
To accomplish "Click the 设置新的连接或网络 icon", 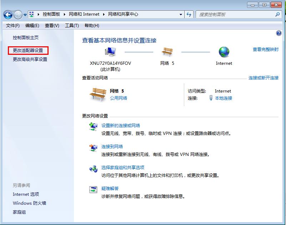I will tap(93, 127).
